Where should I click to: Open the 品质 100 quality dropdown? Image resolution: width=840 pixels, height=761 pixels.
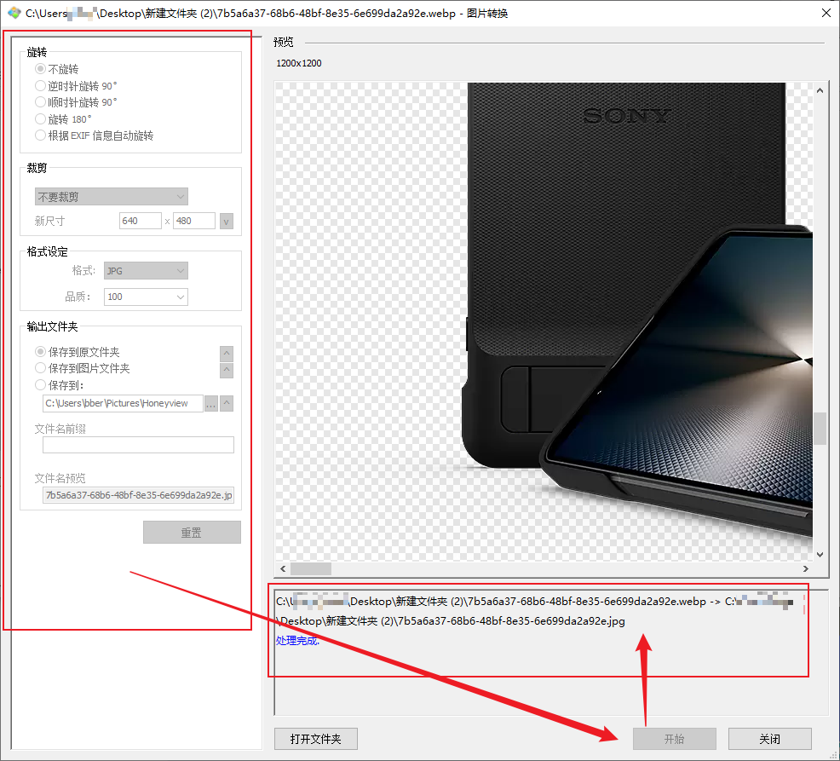pyautogui.click(x=146, y=297)
